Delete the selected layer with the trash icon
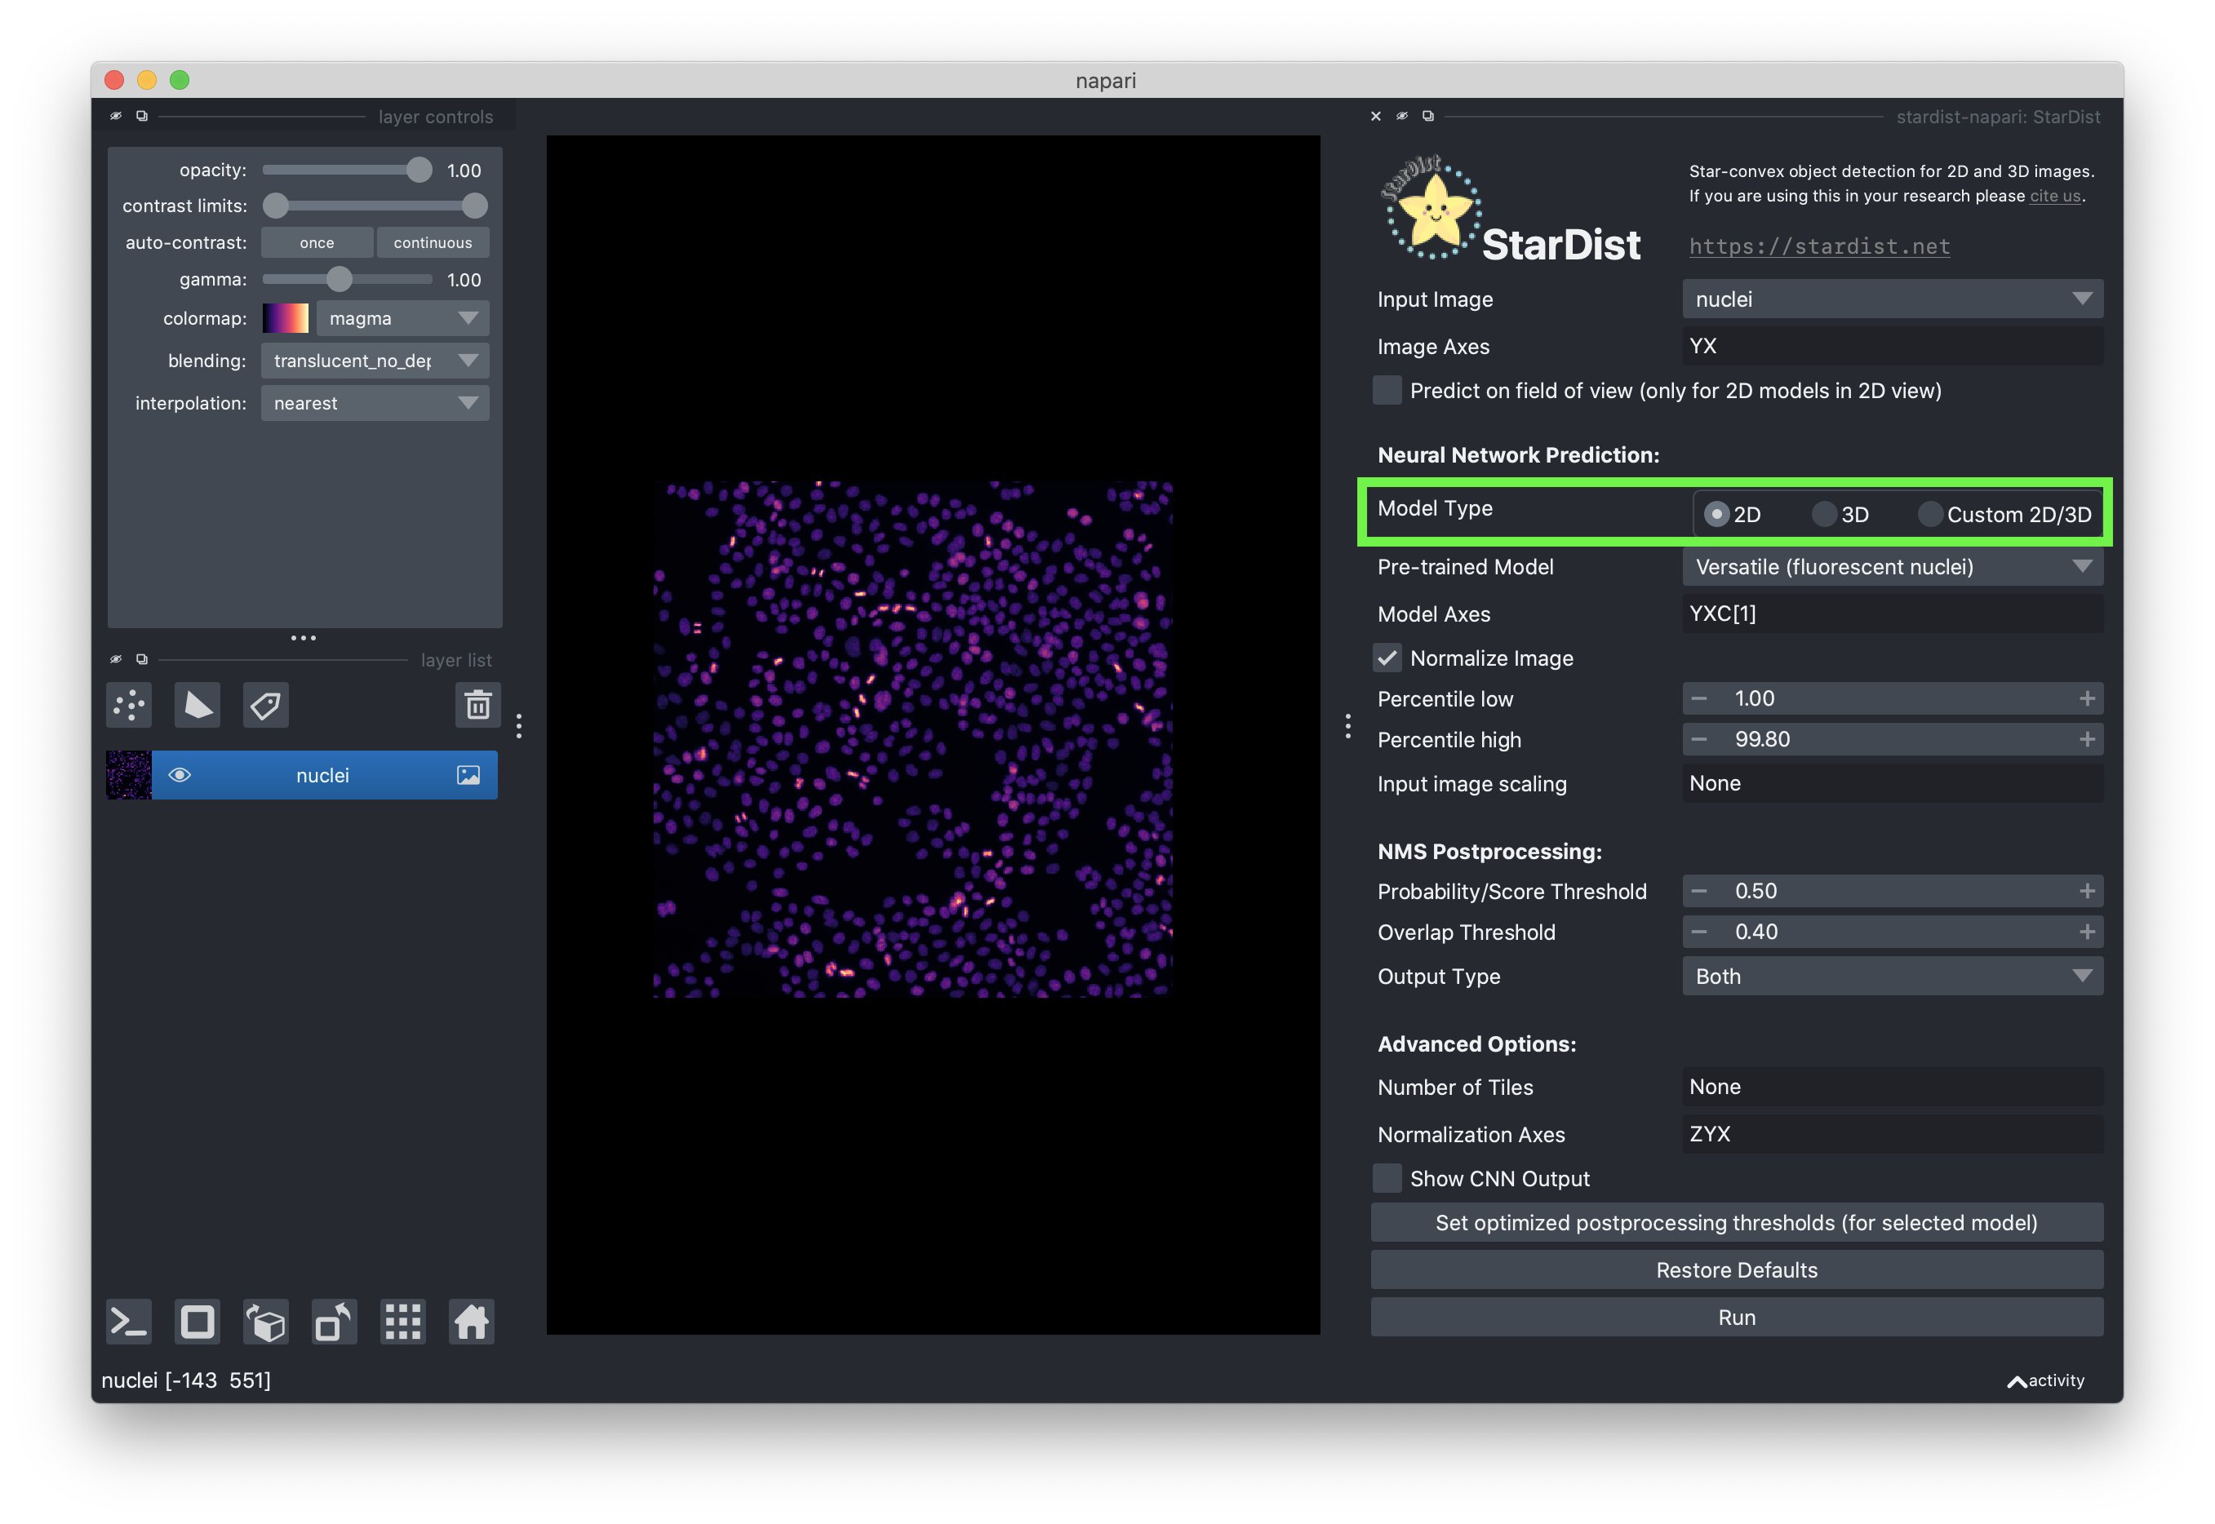This screenshot has width=2215, height=1524. (477, 705)
